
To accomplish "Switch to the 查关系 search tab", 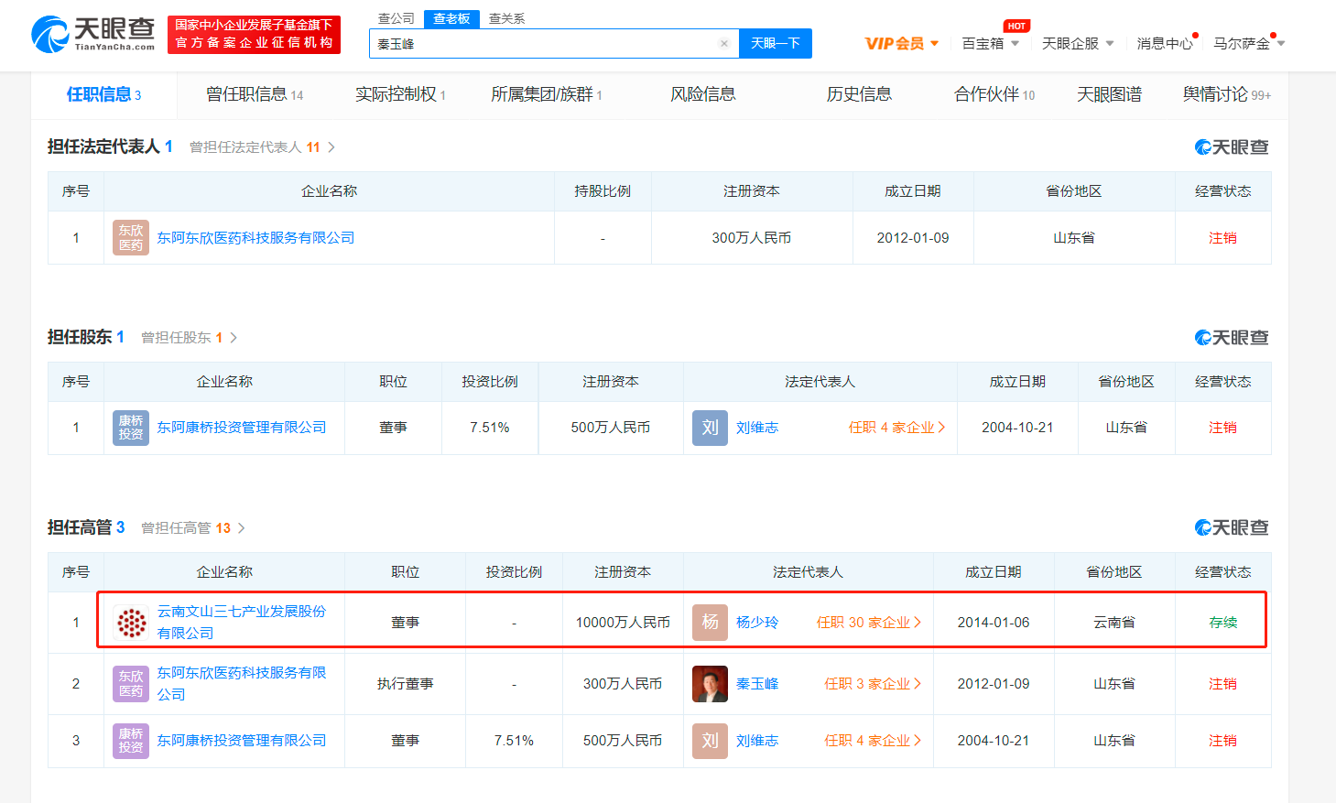I will click(506, 18).
